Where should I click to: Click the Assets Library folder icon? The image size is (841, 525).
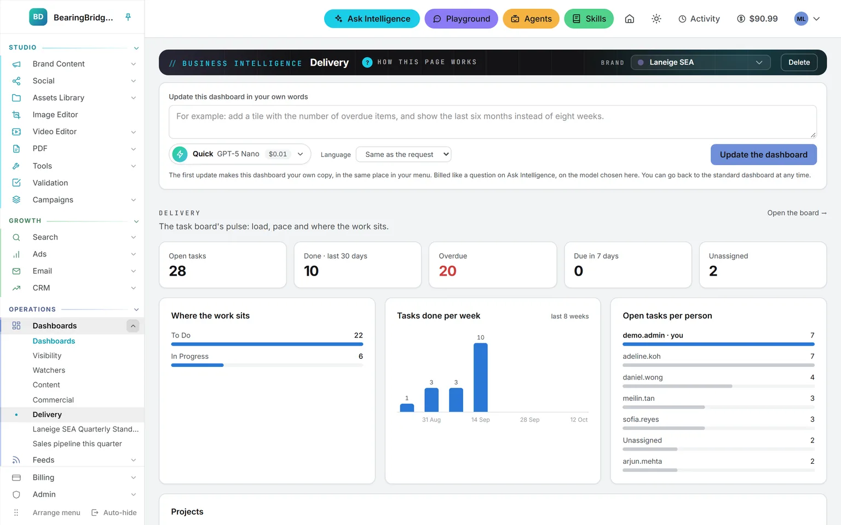click(16, 98)
